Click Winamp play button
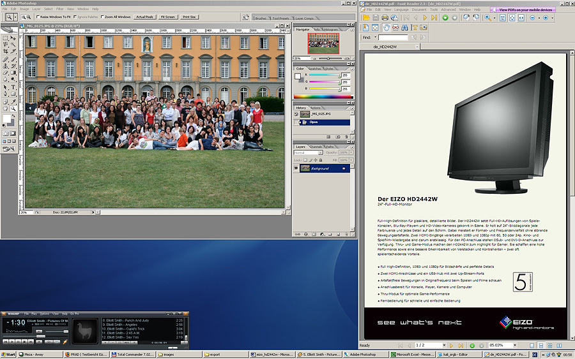 12,342
